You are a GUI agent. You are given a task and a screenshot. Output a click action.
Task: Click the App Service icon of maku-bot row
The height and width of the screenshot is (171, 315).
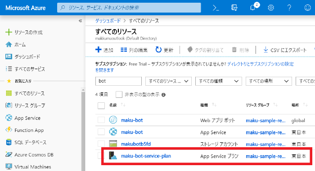pyautogui.click(x=113, y=132)
